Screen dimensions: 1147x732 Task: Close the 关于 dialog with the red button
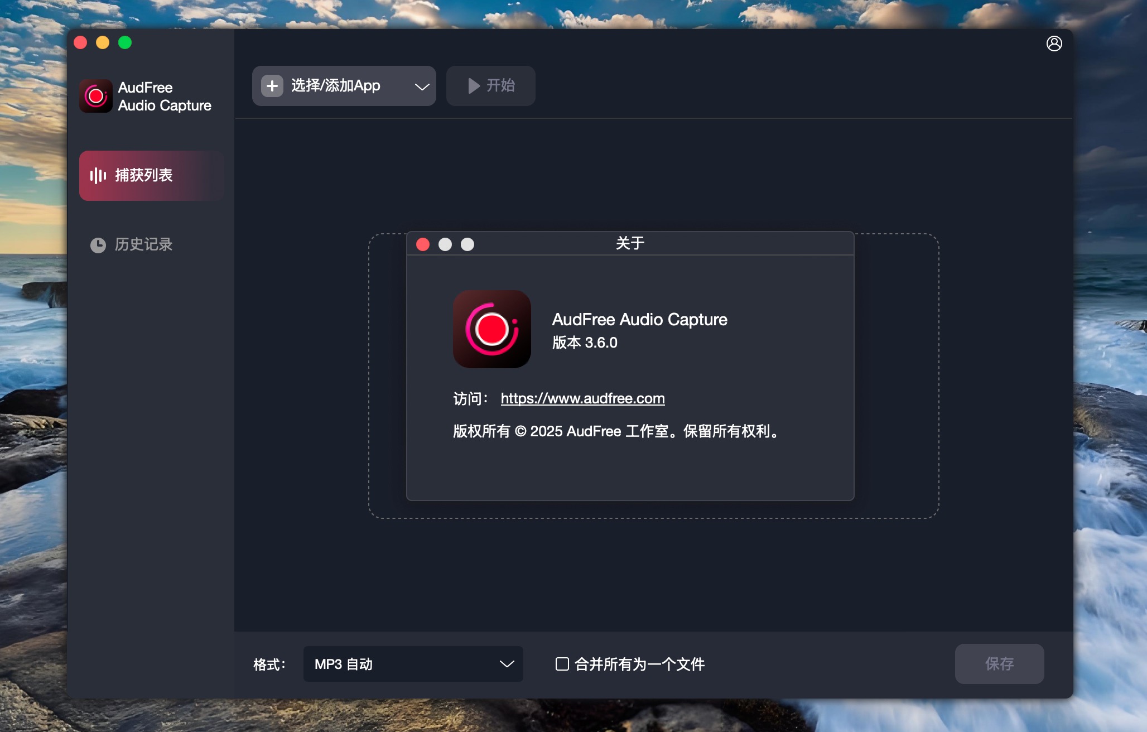coord(423,244)
